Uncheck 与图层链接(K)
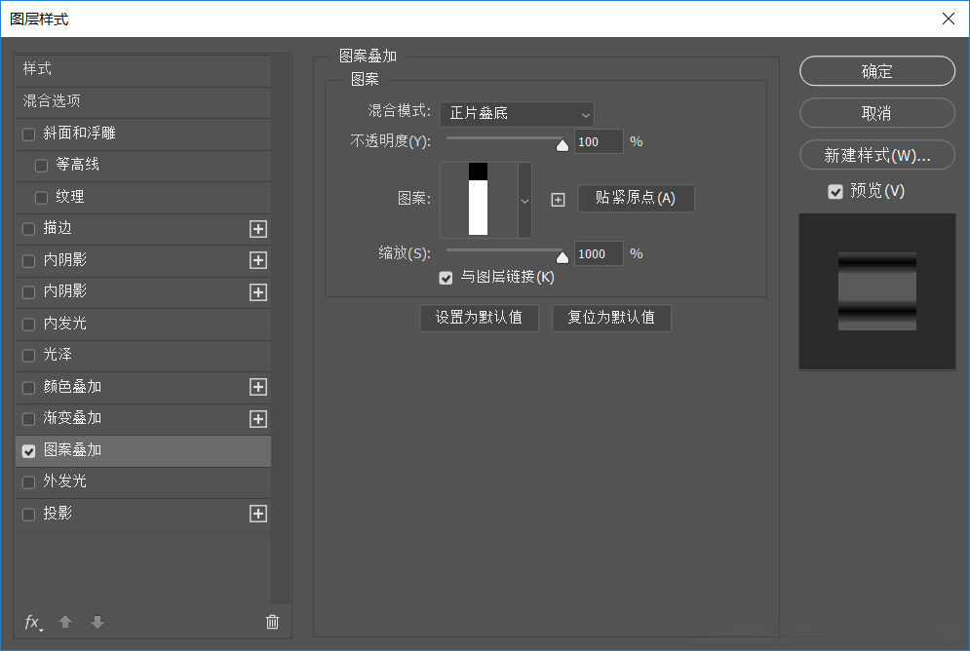The image size is (970, 651). coord(446,278)
